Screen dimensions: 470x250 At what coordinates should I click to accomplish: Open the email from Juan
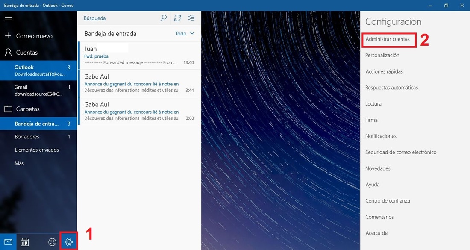(x=139, y=56)
